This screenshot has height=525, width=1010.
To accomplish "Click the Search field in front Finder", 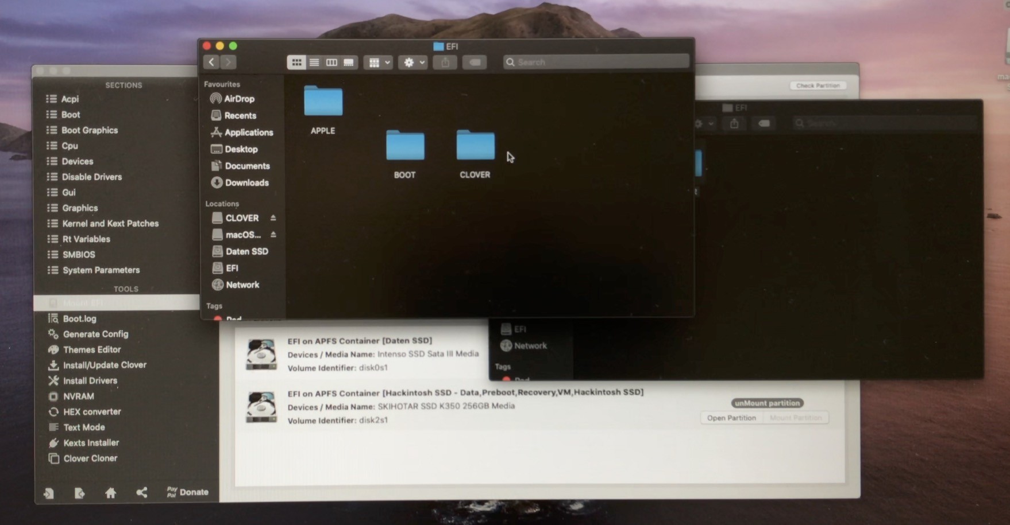I will pyautogui.click(x=596, y=62).
